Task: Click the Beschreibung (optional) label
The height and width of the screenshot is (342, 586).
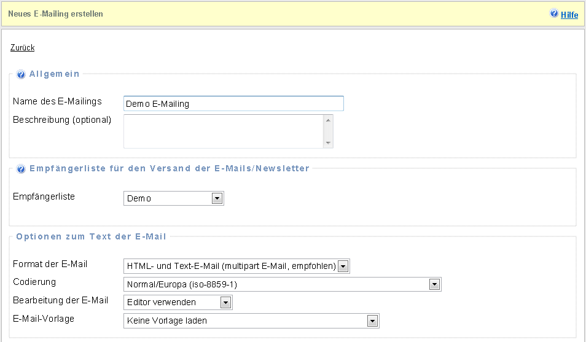Action: click(x=62, y=120)
